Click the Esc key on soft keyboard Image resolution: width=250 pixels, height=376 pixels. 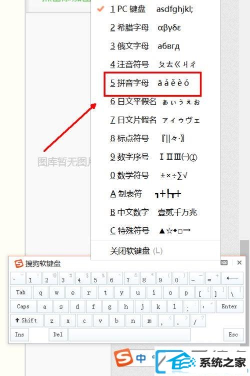point(233,334)
